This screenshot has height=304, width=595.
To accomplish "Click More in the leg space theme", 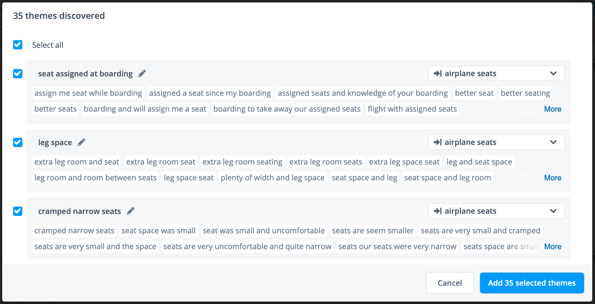I will tap(553, 178).
